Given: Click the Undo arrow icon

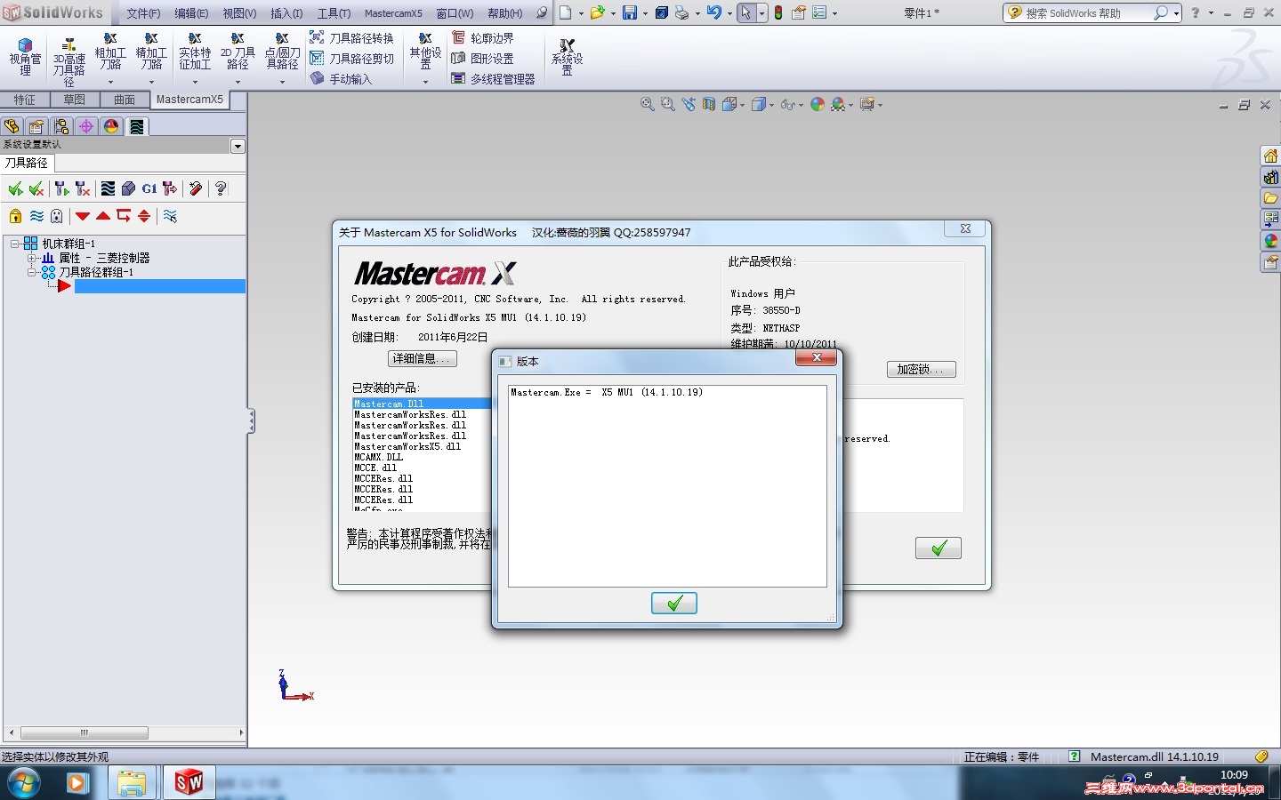Looking at the screenshot, I should click(713, 12).
